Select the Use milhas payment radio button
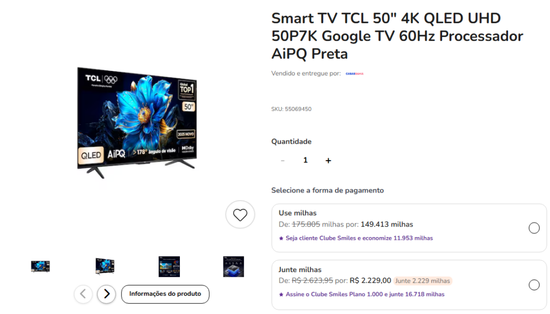The width and height of the screenshot is (550, 314). tap(534, 228)
